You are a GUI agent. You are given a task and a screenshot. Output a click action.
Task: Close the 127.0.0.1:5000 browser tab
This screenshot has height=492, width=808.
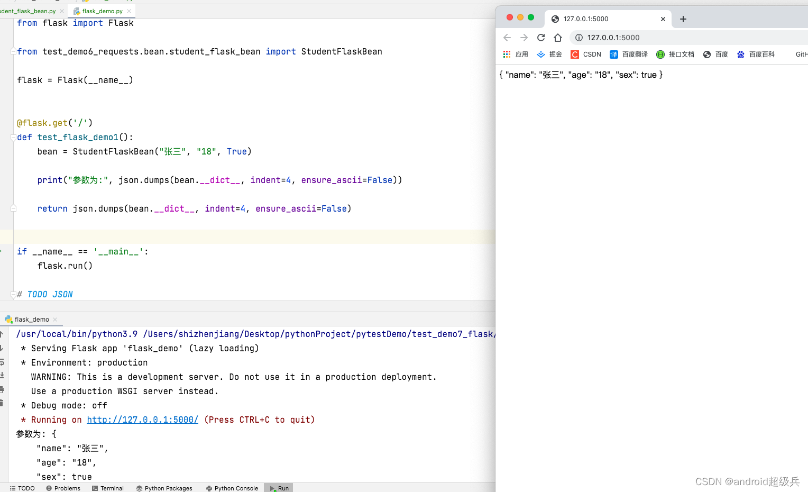point(663,19)
